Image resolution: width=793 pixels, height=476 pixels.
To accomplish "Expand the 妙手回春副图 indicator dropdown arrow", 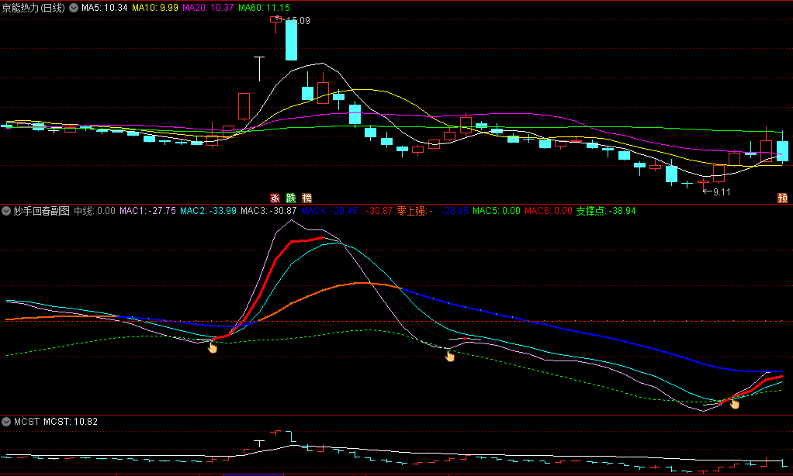I will coord(6,210).
